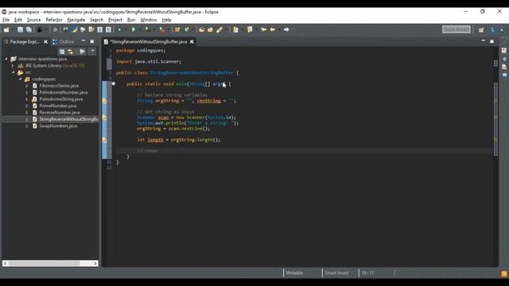
Task: Click the white Forward navigation arrow
Action: [x=286, y=29]
